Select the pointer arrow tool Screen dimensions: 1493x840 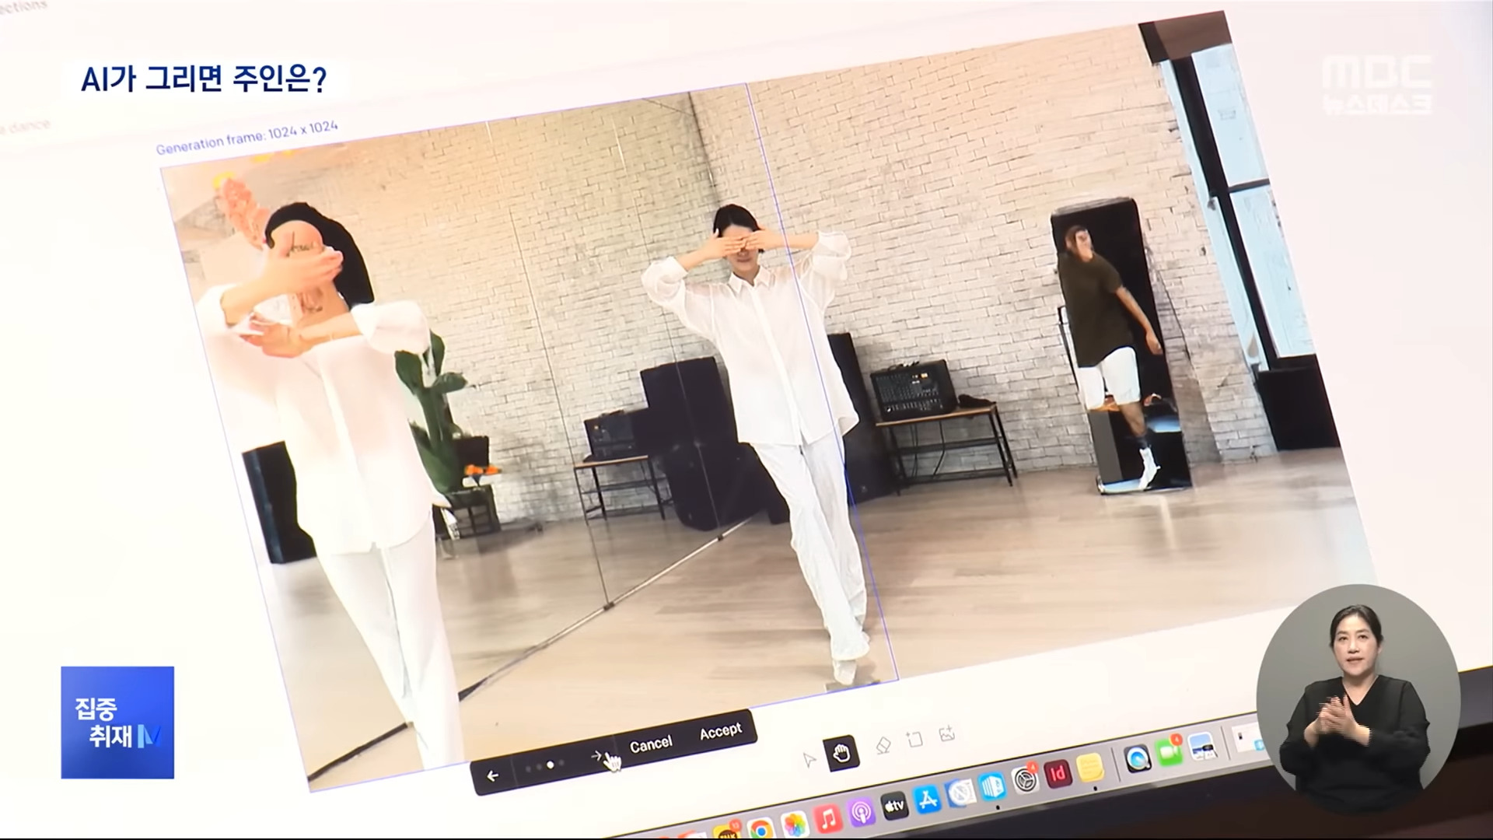click(809, 759)
